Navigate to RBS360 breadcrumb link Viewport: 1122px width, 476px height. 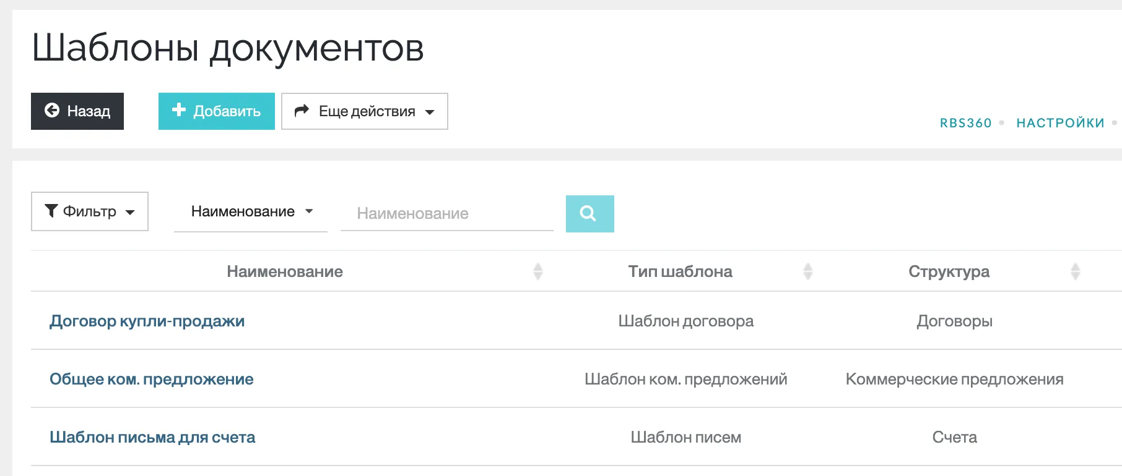pyautogui.click(x=965, y=123)
